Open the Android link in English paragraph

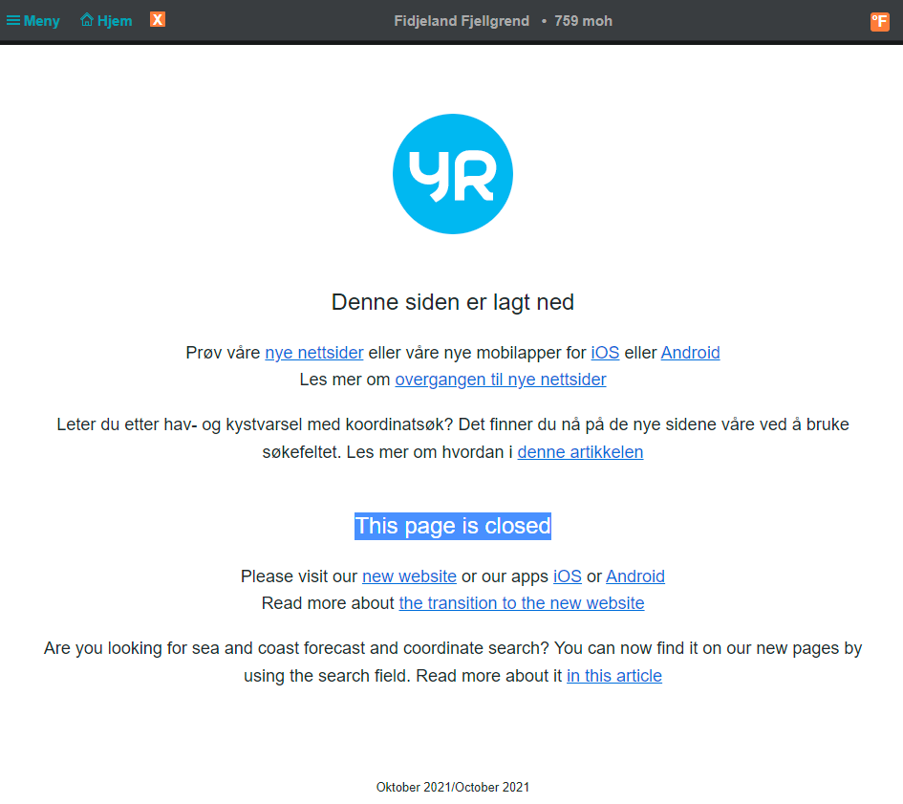click(635, 576)
